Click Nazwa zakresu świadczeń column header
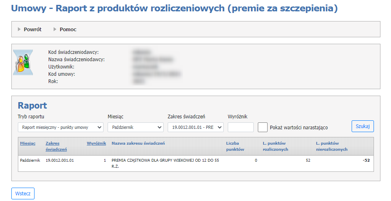The height and width of the screenshot is (201, 391). pyautogui.click(x=138, y=143)
